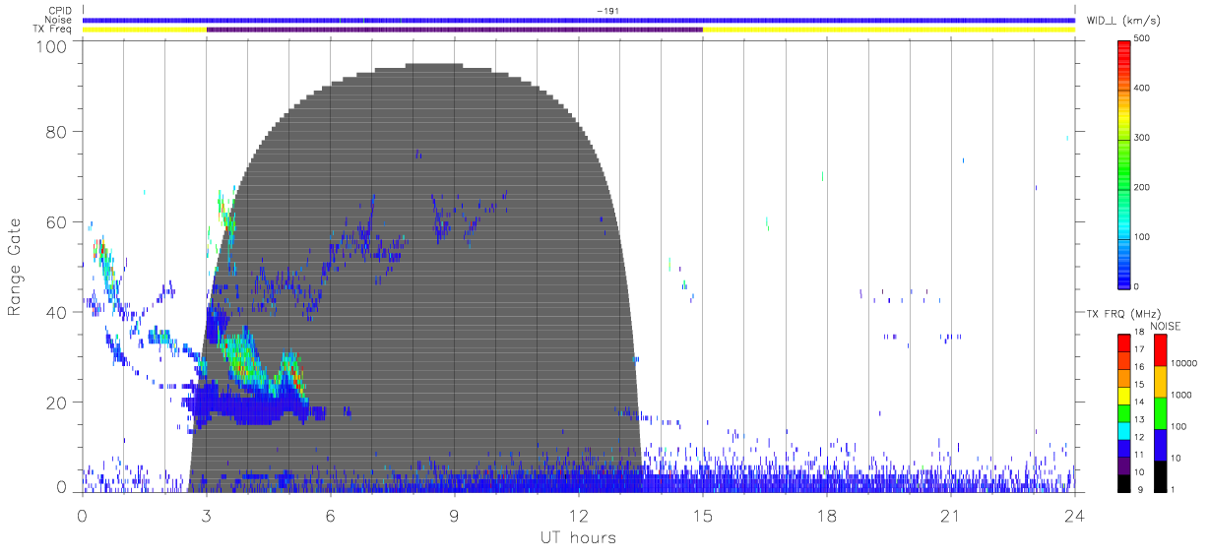This screenshot has width=1209, height=558.
Task: Click the 9 tick on the UT hours axis
Action: [455, 515]
